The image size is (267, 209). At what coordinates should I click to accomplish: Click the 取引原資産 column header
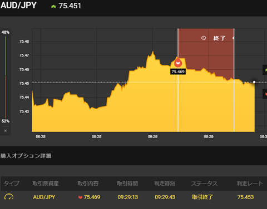pyautogui.click(x=46, y=183)
